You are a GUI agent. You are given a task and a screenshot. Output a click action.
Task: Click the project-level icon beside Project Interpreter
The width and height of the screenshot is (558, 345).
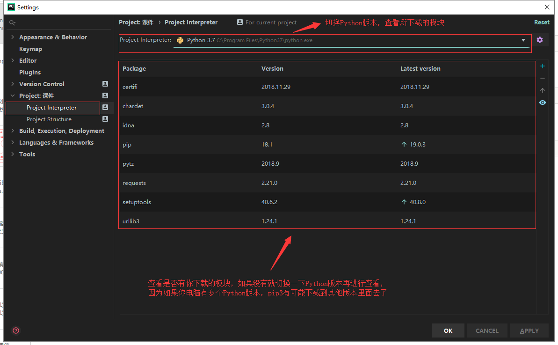tap(105, 107)
